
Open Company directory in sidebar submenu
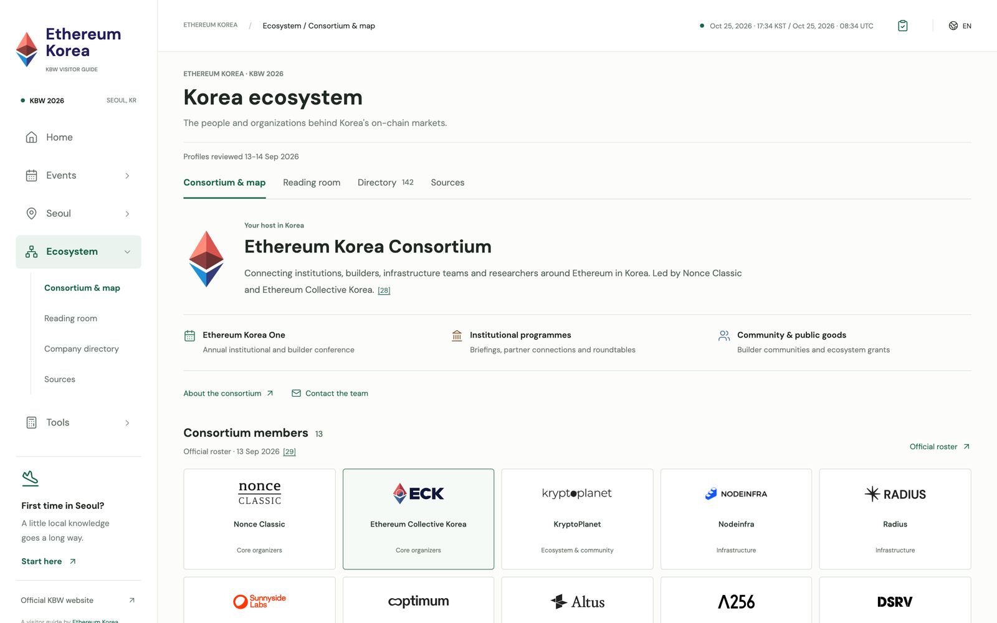coord(82,349)
